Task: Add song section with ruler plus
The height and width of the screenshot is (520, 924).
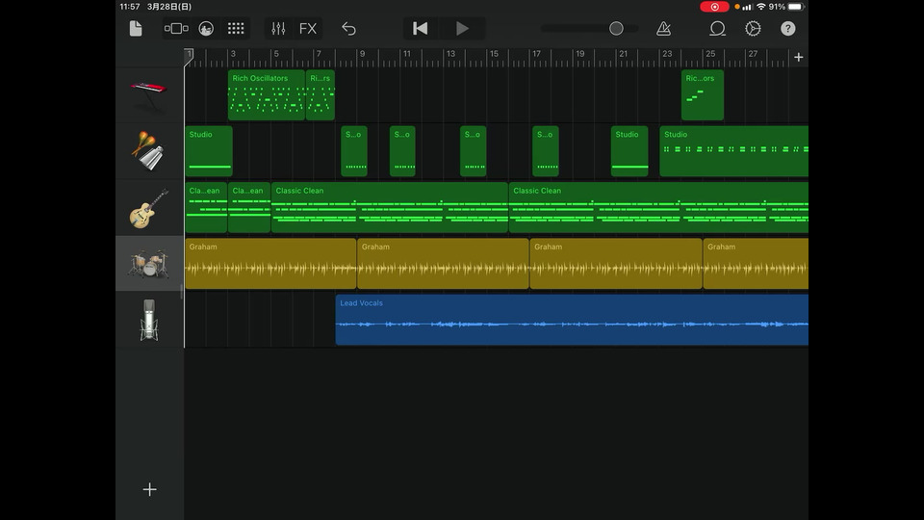Action: 799,57
